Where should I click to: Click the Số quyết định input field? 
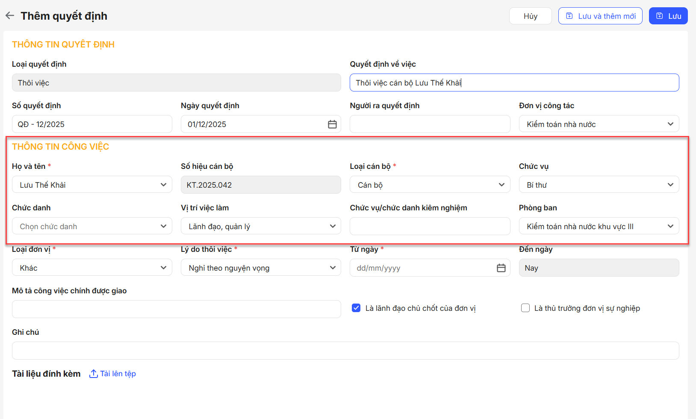(x=92, y=124)
